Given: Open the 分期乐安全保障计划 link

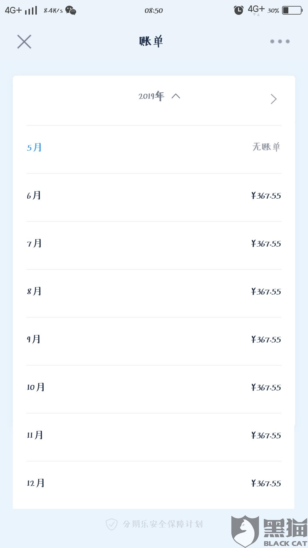Looking at the screenshot, I should pos(163,524).
